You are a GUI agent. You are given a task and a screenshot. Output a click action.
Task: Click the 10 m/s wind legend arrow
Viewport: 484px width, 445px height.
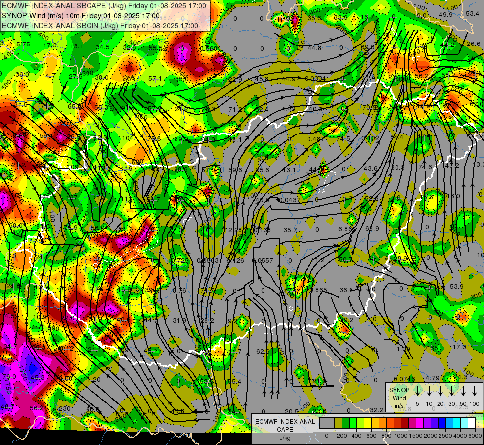pyautogui.click(x=429, y=391)
